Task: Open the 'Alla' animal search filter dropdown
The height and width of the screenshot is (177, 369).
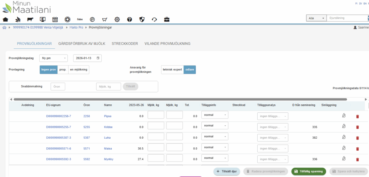Action: click(x=316, y=18)
